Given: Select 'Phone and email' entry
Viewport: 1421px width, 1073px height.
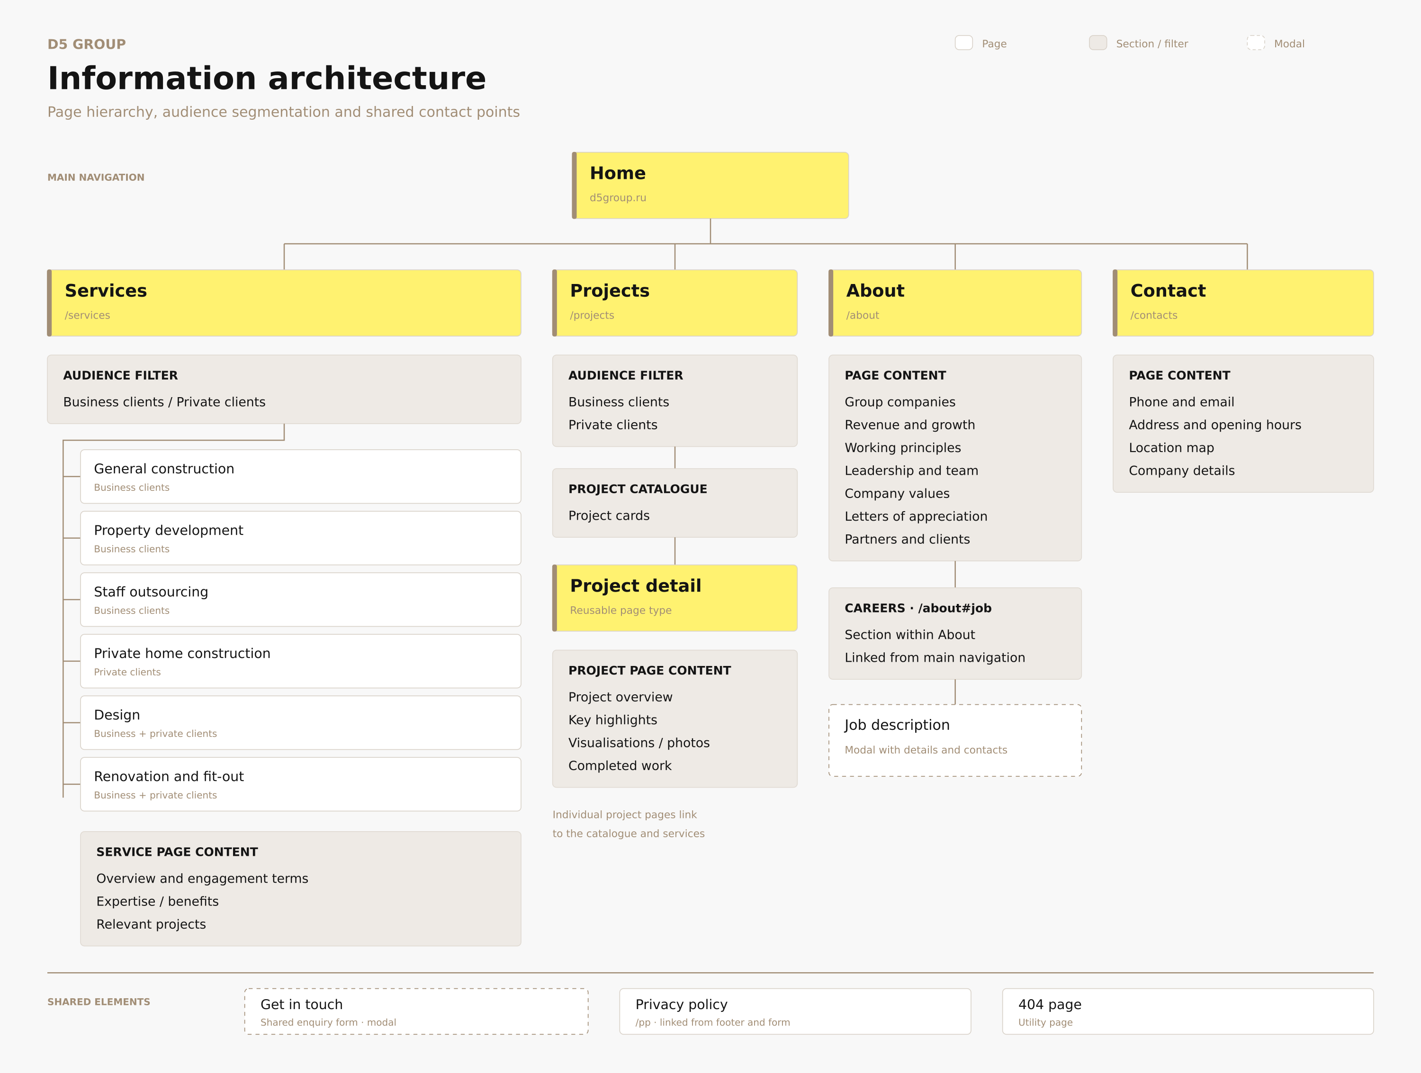Looking at the screenshot, I should pos(1181,402).
